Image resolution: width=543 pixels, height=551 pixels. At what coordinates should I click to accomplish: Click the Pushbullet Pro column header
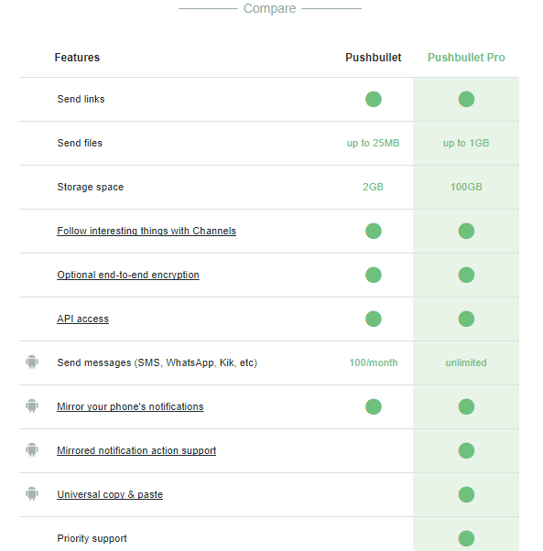(466, 58)
